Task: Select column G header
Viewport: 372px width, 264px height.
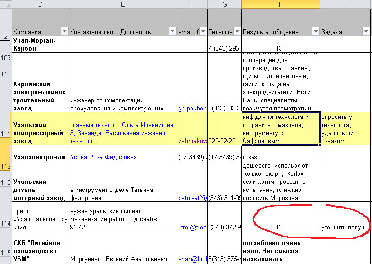Action: 225,4
